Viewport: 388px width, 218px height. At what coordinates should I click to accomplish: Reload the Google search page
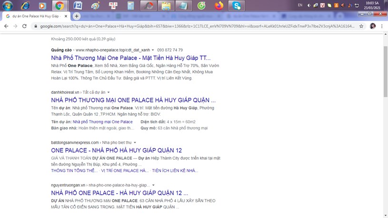click(x=24, y=26)
